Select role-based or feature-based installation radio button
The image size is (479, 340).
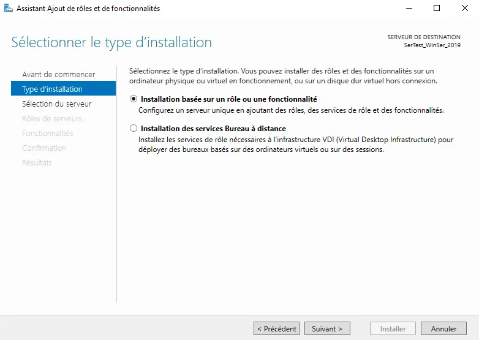click(x=134, y=99)
